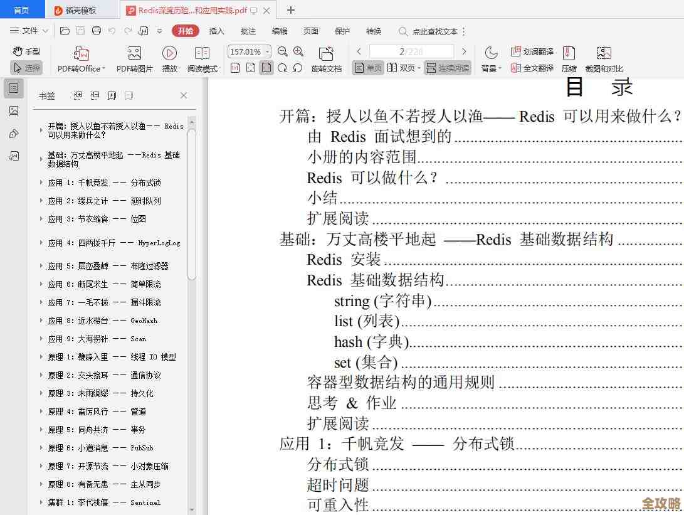The image size is (684, 515).
Task: Click the next page arrow
Action: (465, 51)
